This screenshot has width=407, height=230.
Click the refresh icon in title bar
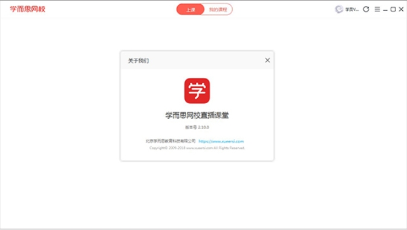[x=366, y=9]
